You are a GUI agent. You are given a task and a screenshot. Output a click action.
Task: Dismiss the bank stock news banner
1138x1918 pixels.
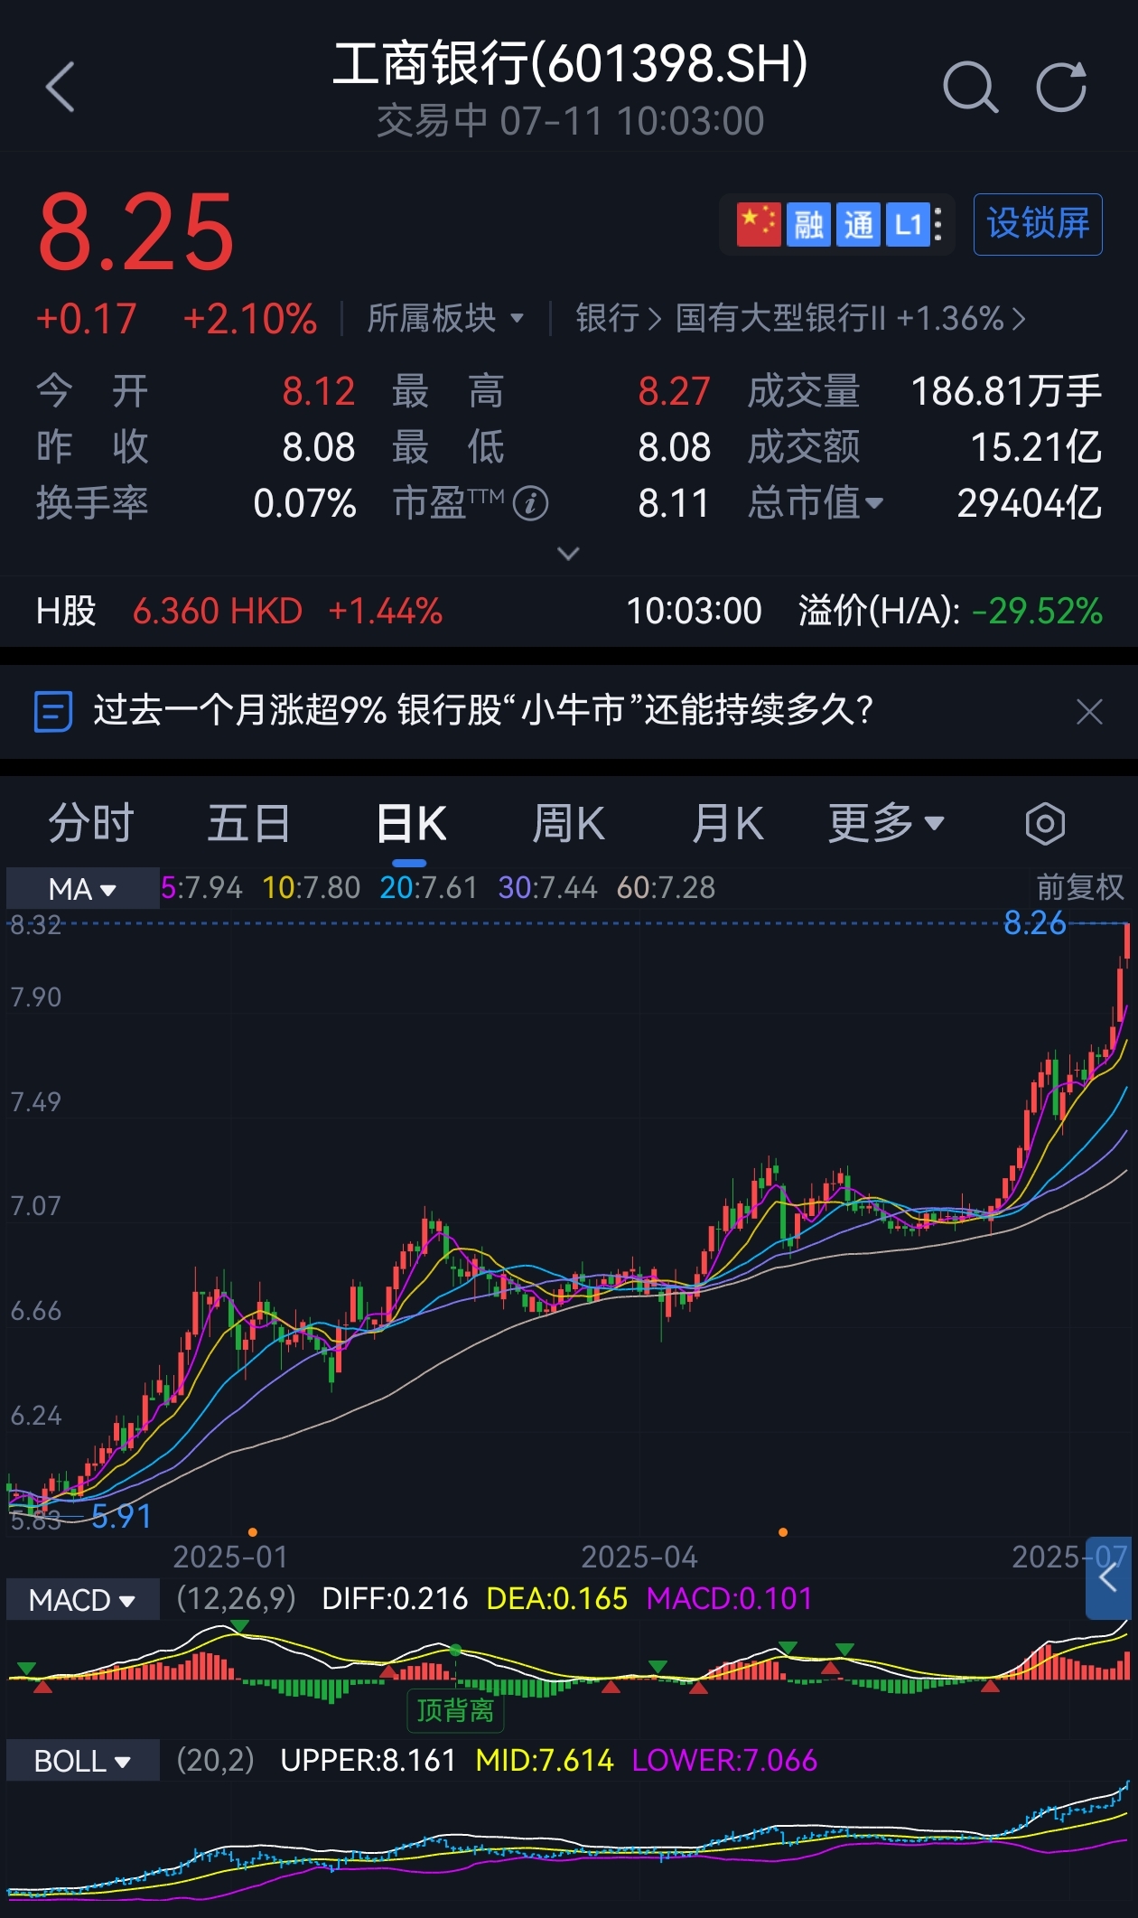(1090, 712)
